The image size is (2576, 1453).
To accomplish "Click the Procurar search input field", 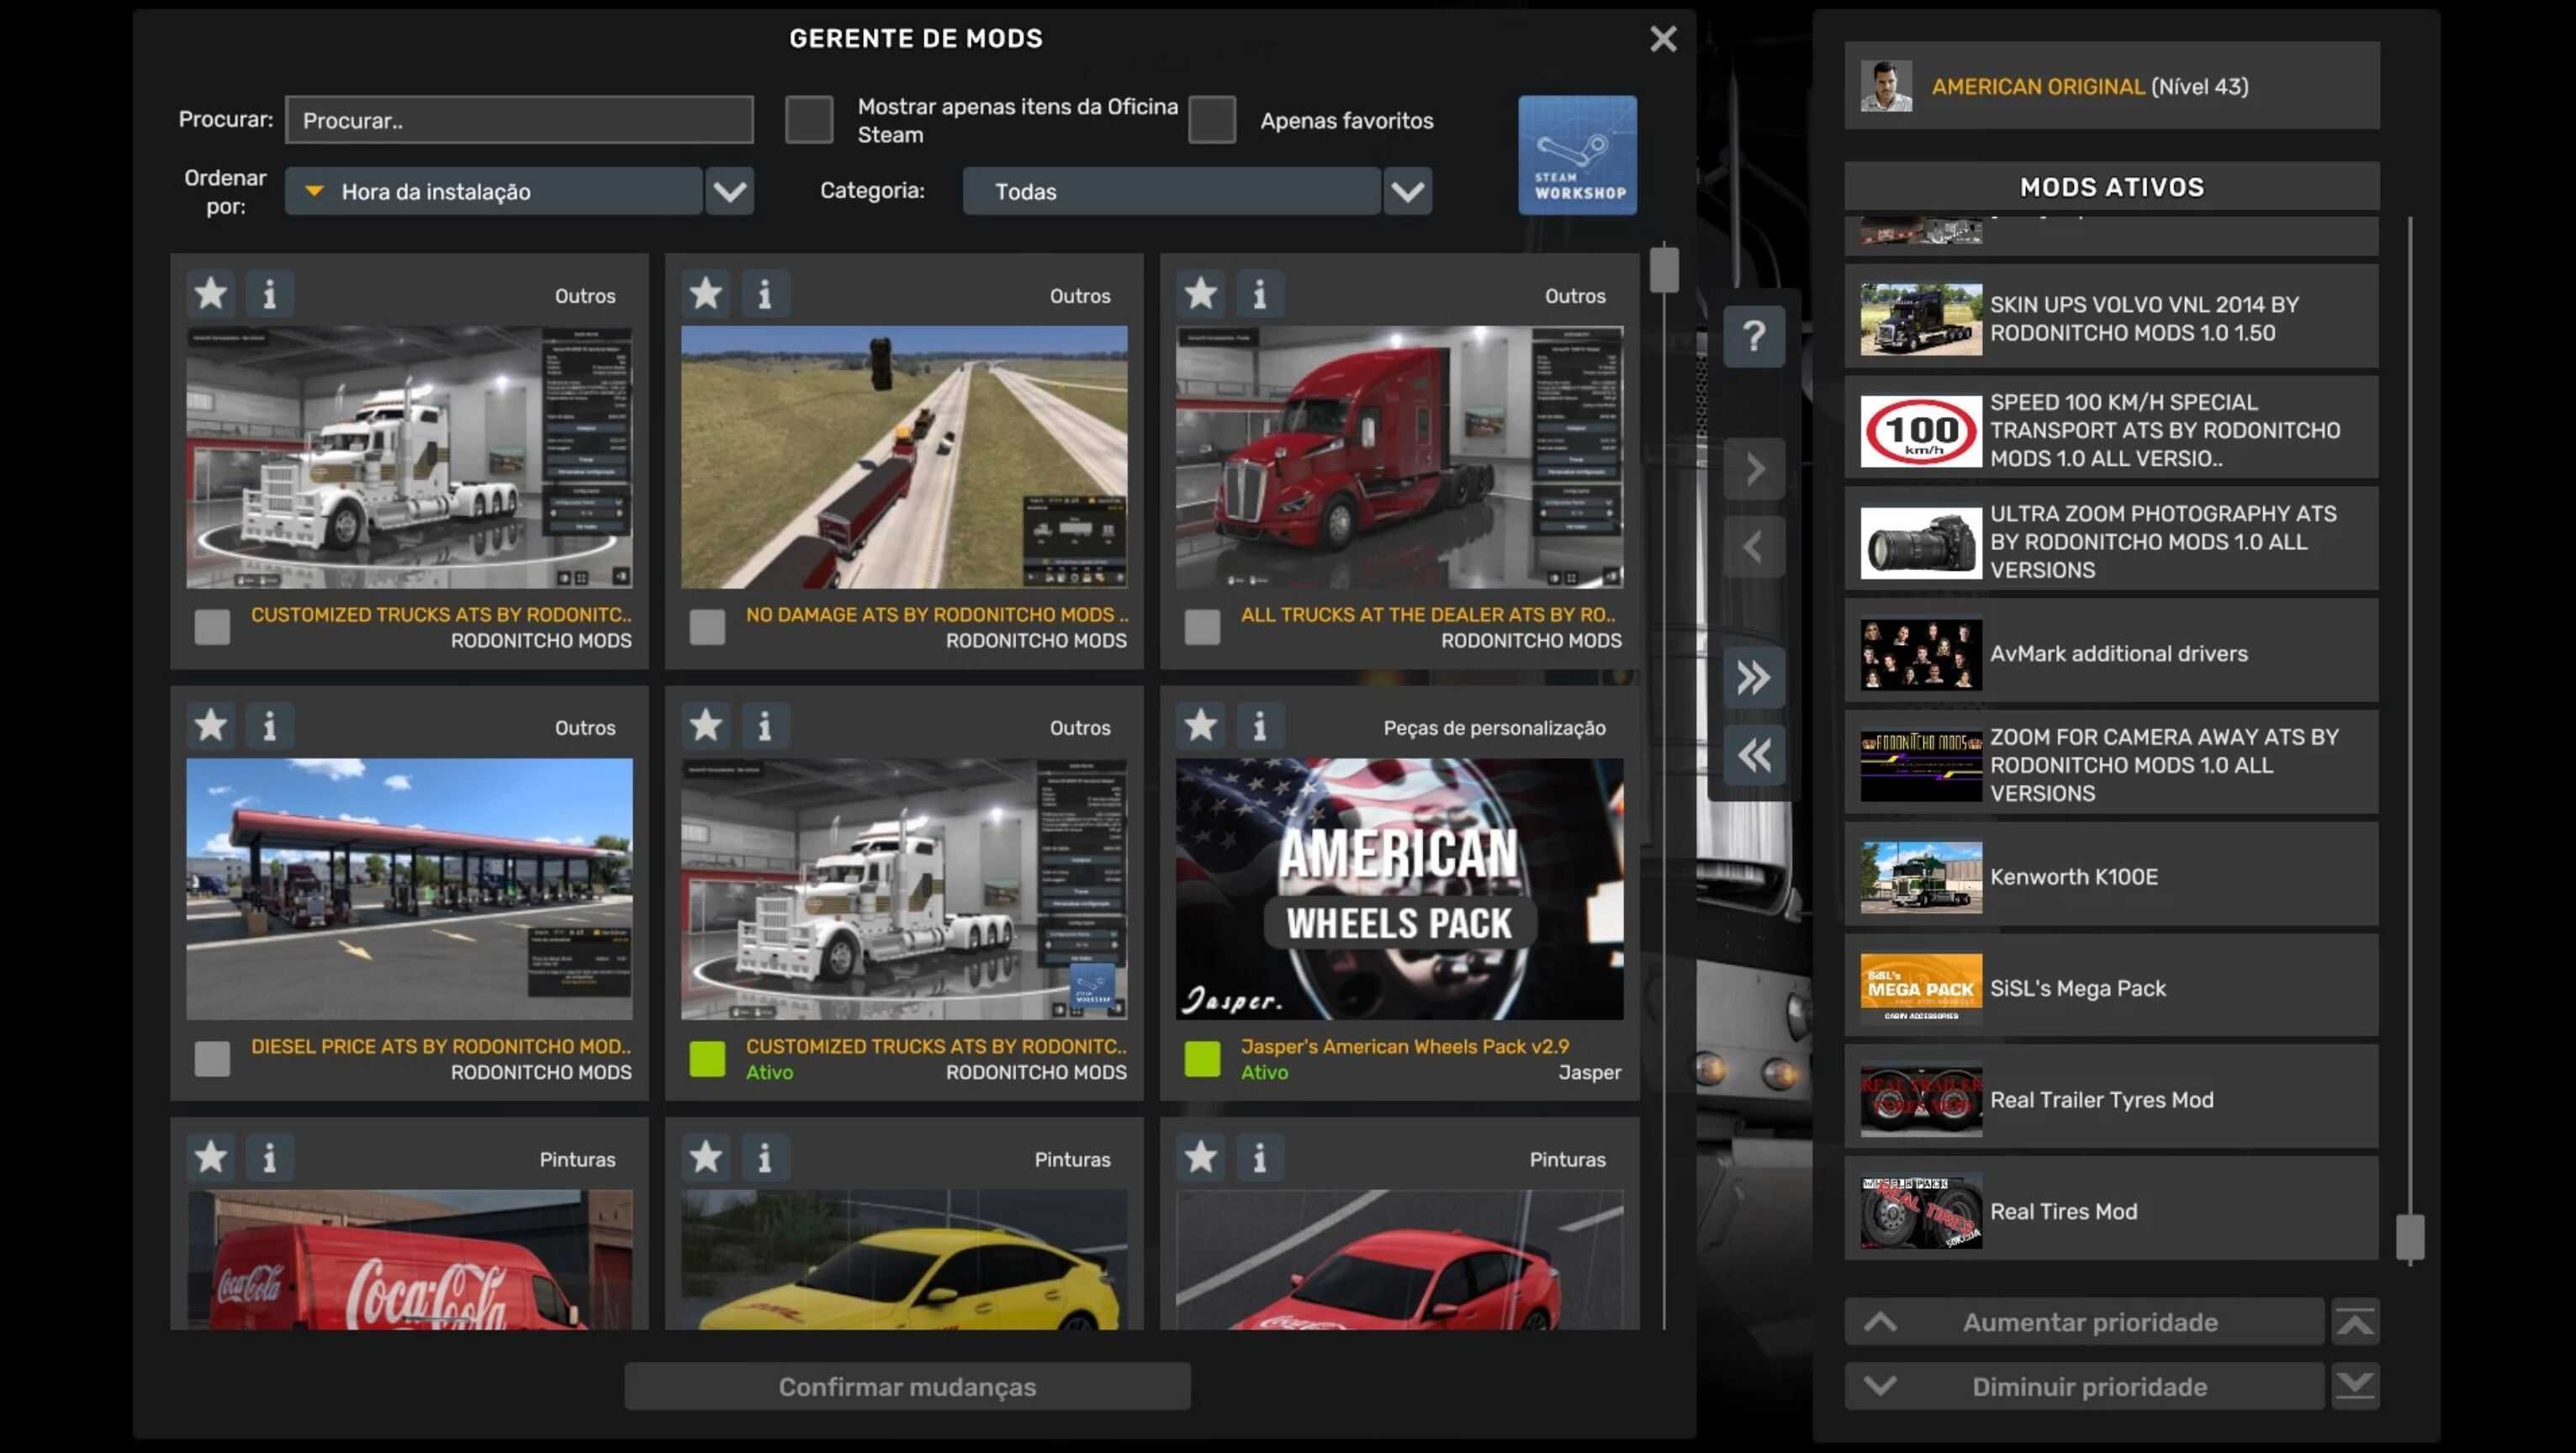I will (x=519, y=120).
